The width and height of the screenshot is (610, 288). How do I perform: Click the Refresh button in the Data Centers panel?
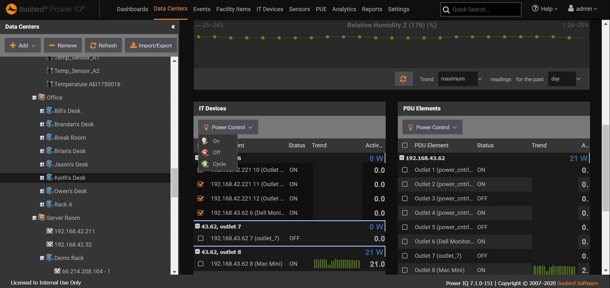click(x=103, y=45)
